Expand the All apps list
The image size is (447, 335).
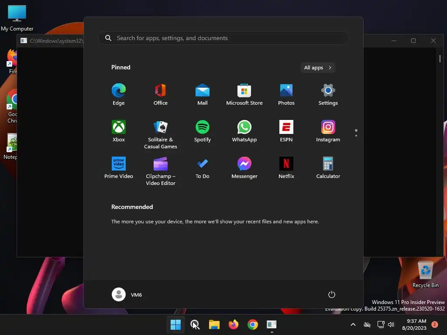tap(318, 68)
